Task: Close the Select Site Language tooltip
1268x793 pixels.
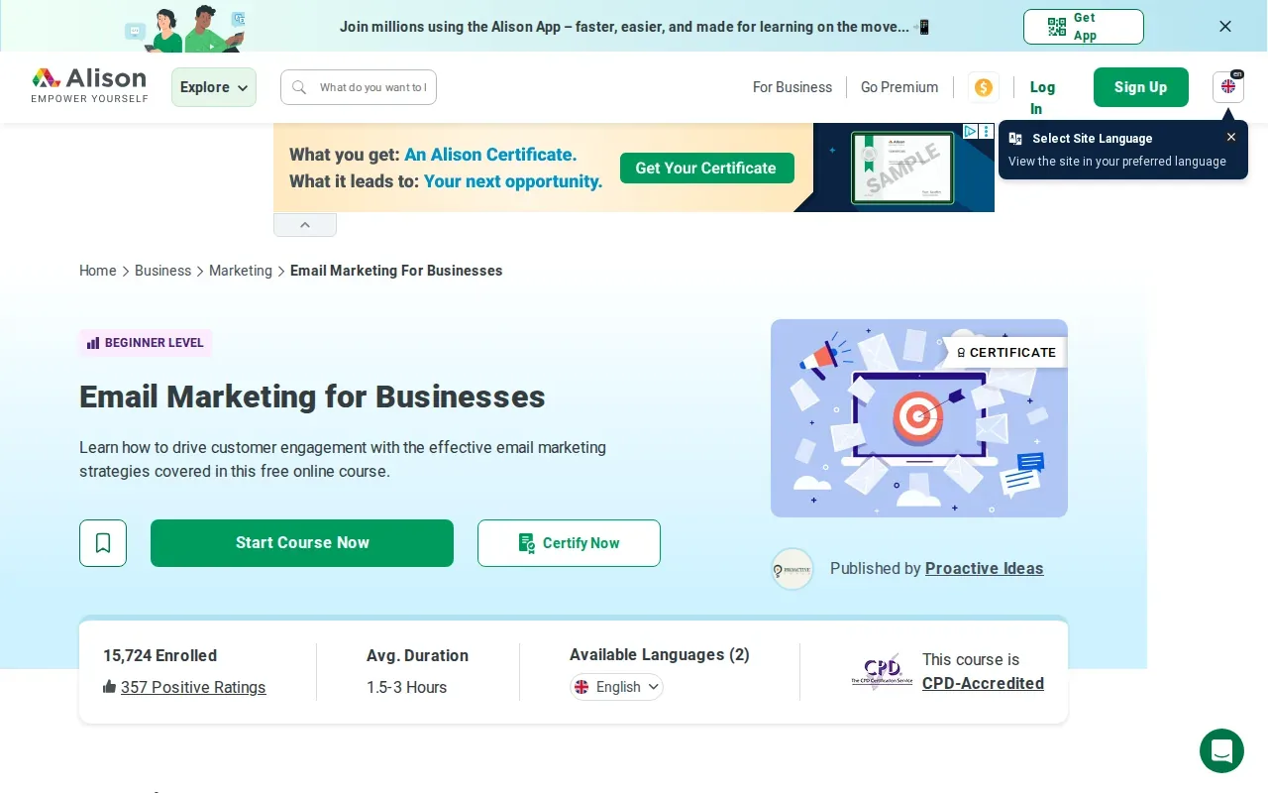Action: [1231, 138]
